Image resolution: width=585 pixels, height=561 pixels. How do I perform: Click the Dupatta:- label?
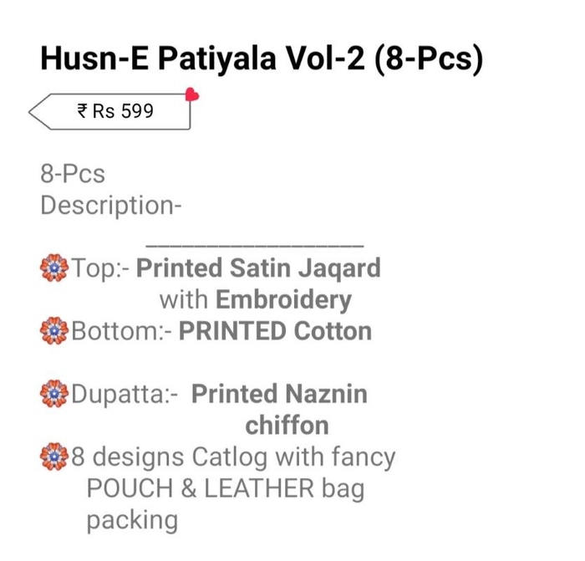[x=125, y=395]
